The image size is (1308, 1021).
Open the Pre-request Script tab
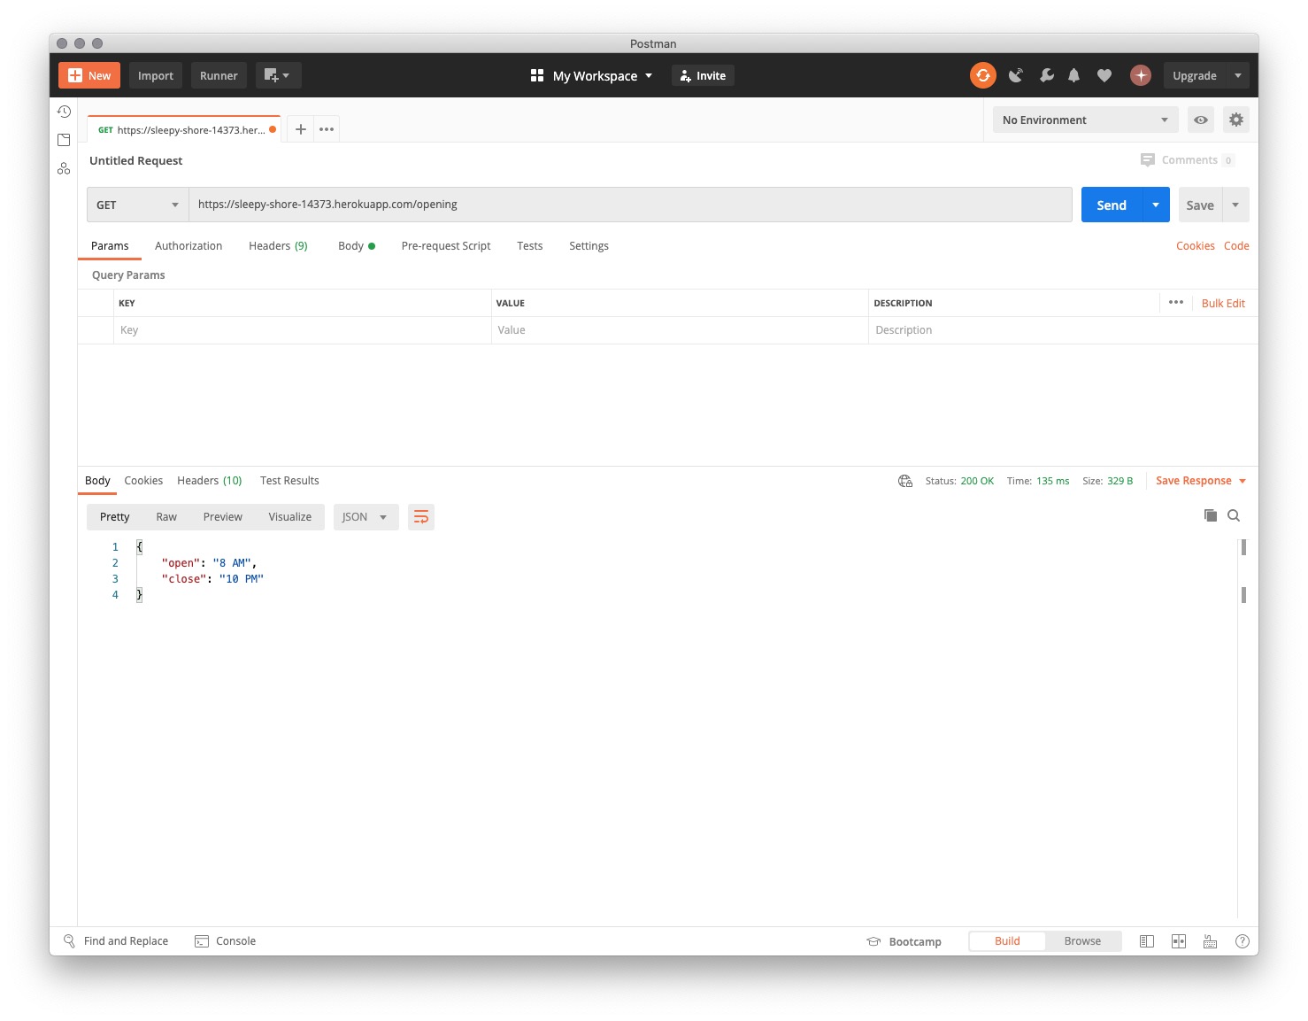pos(446,245)
